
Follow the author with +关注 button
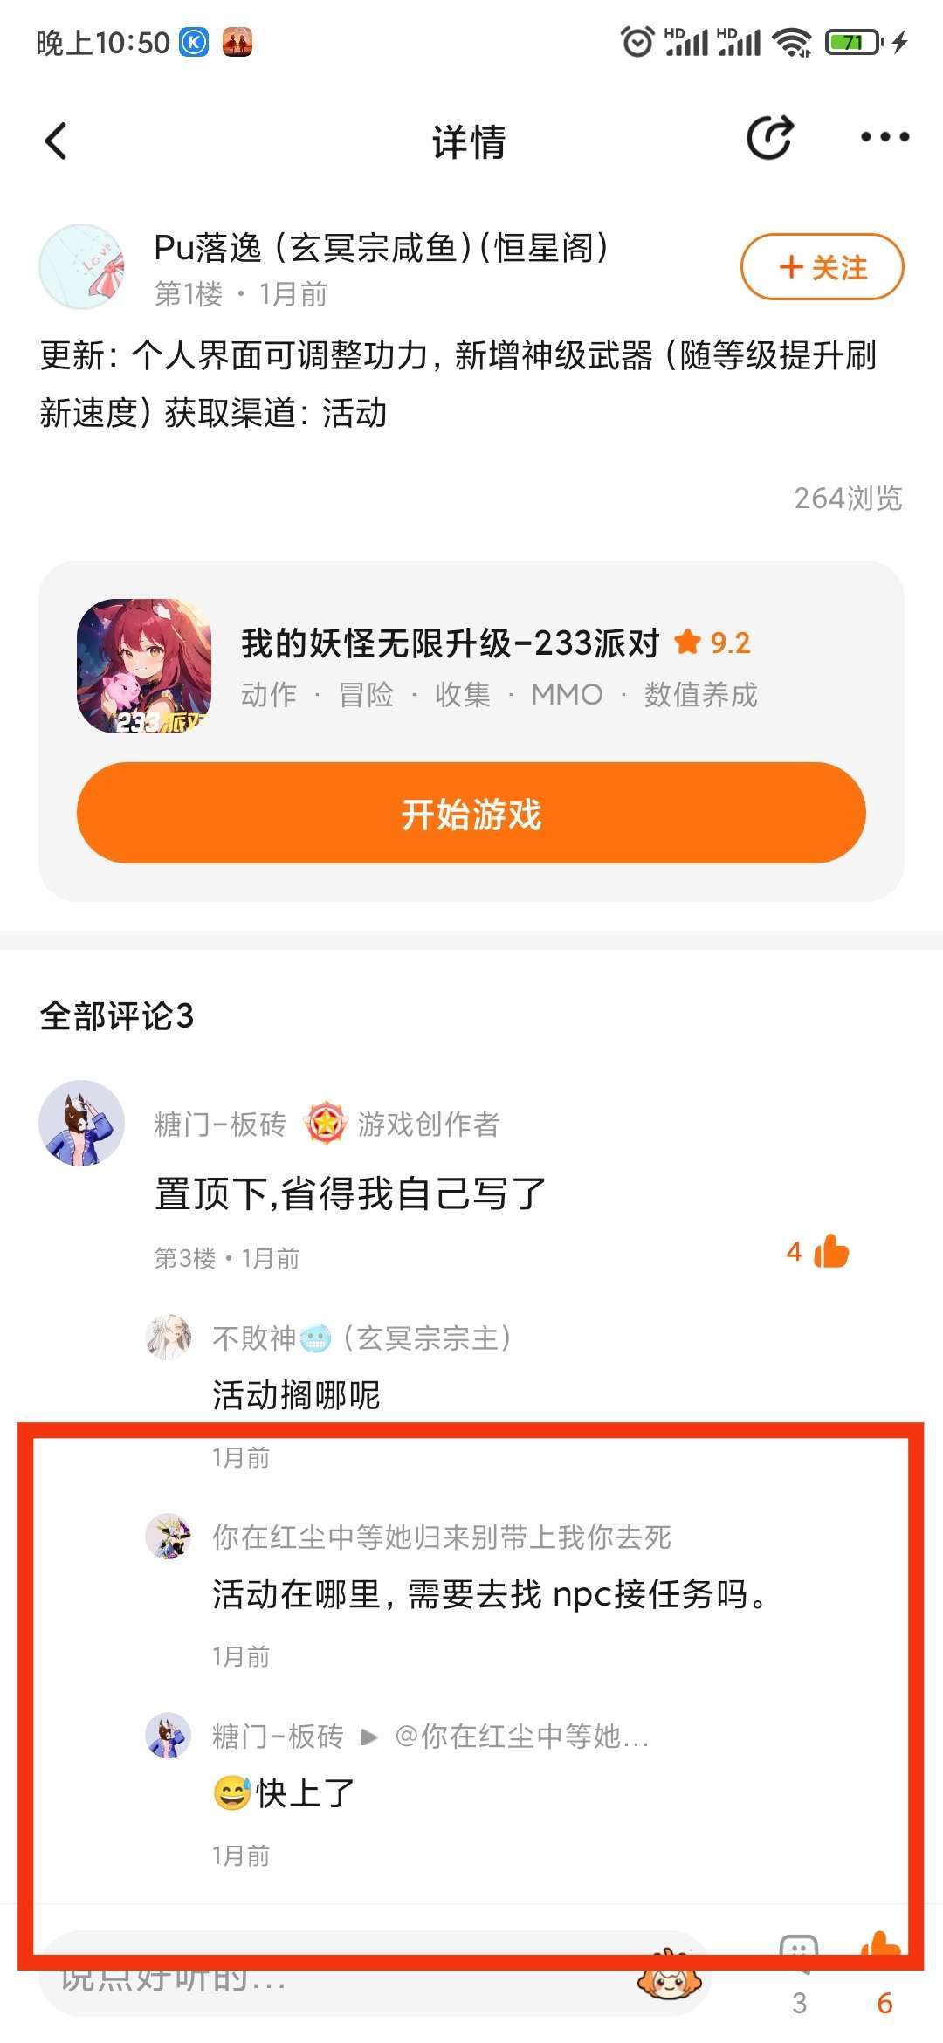point(823,266)
